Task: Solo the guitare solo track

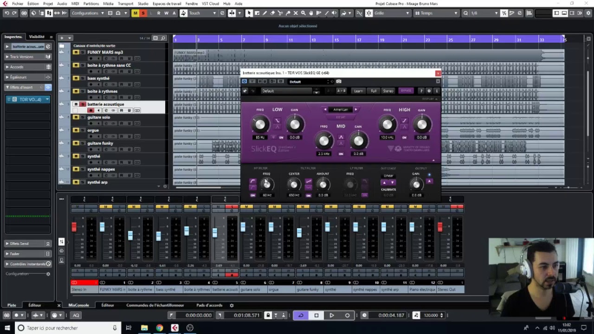Action: click(x=83, y=117)
